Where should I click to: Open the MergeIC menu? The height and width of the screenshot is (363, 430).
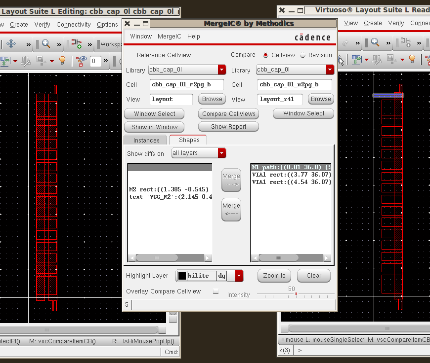pyautogui.click(x=169, y=36)
